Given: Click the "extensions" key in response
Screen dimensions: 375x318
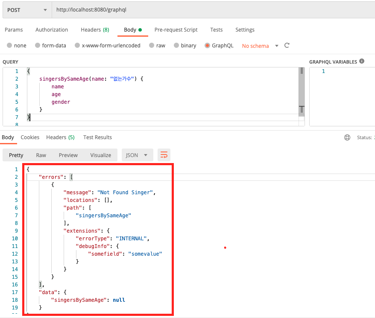Looking at the screenshot, I should click(82, 231).
